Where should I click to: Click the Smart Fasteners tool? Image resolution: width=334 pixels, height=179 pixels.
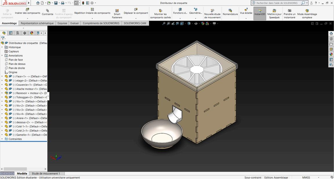(x=117, y=14)
